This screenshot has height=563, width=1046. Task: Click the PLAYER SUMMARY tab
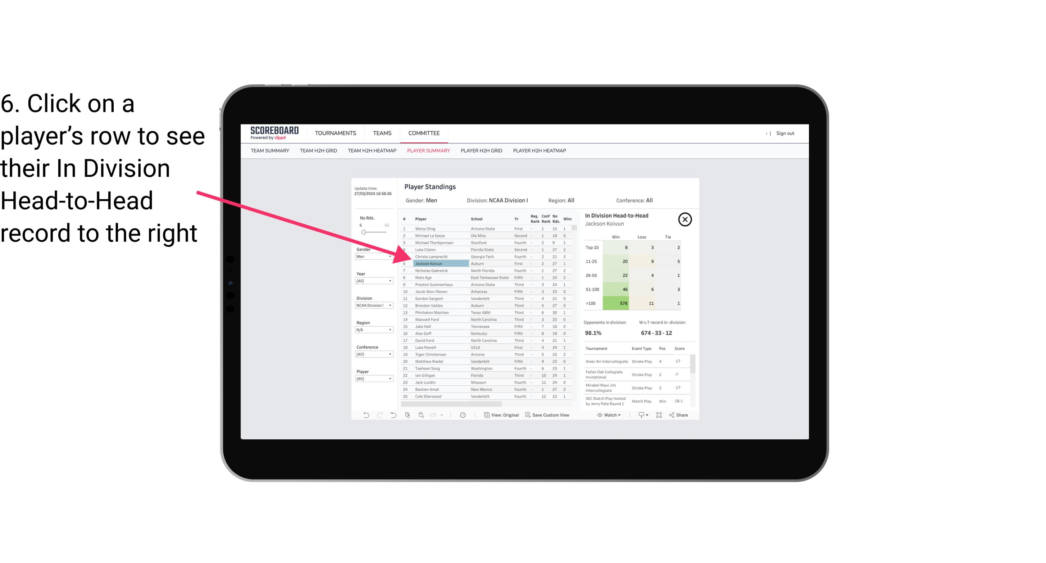tap(428, 151)
